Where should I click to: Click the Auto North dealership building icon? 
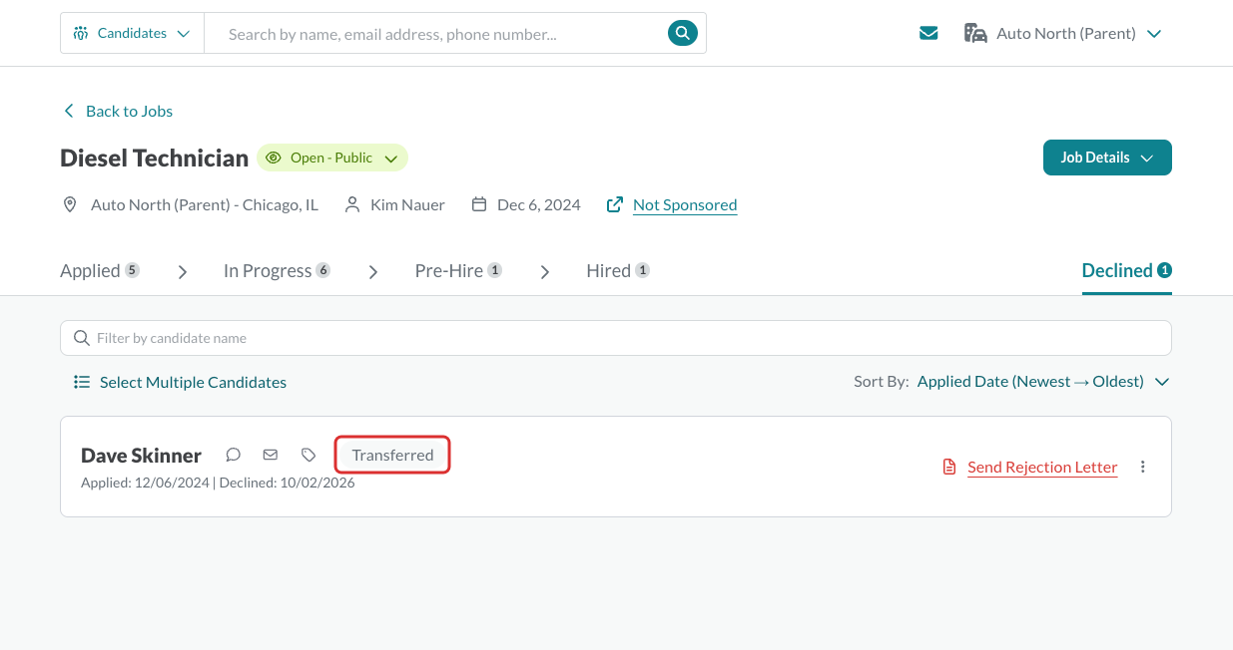975,33
